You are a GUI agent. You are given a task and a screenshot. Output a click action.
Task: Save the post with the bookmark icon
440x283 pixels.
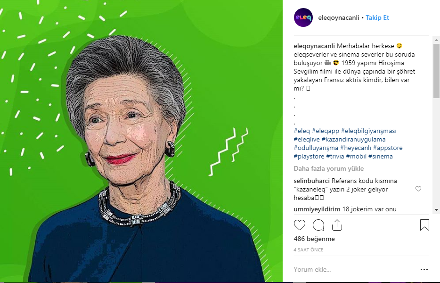pyautogui.click(x=424, y=225)
